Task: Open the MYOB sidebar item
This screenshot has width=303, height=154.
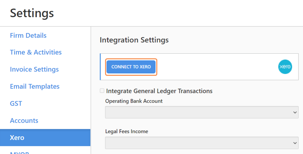Action: [x=19, y=153]
